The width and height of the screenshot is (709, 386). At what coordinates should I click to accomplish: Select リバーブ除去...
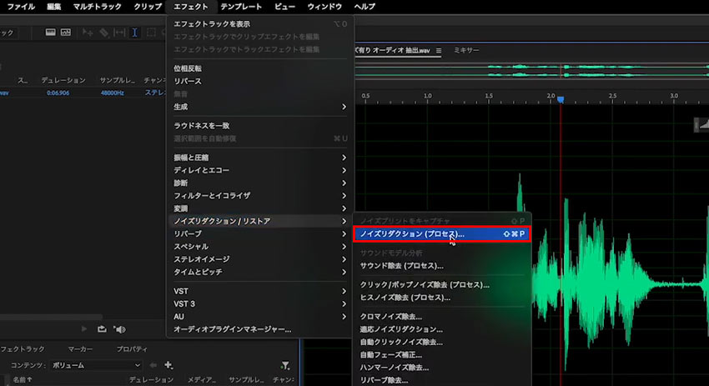(x=442, y=380)
